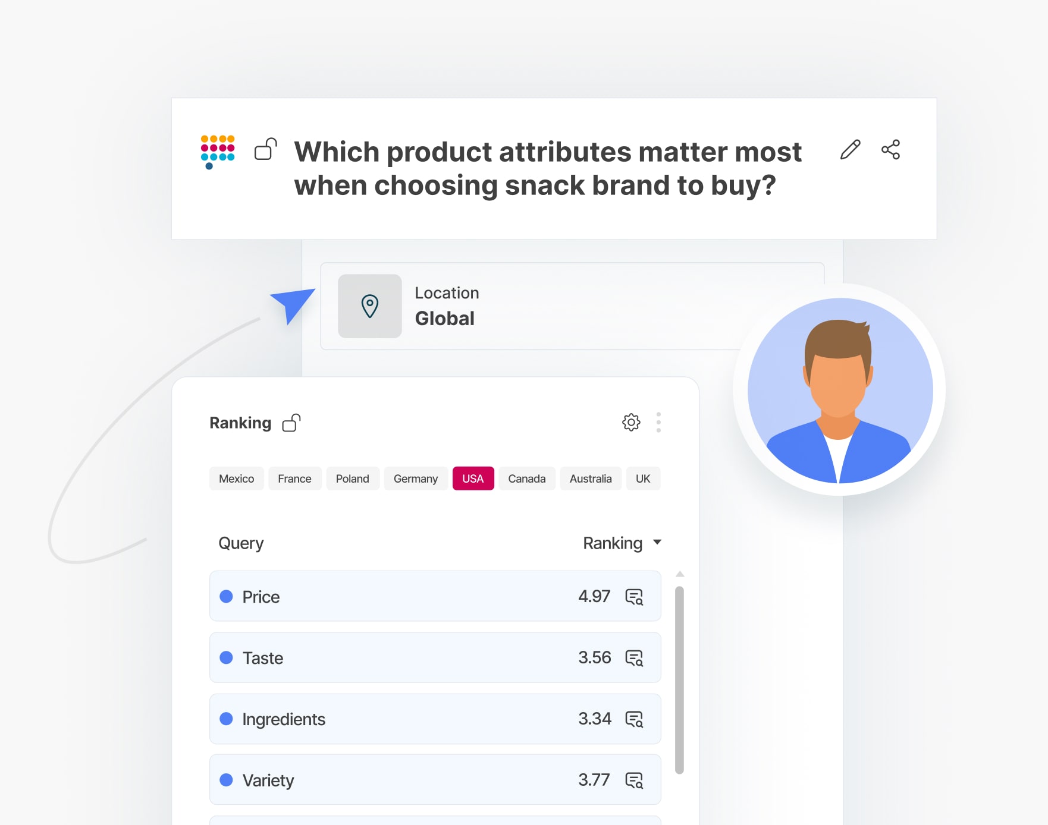Switch to the Germany tab
The width and height of the screenshot is (1048, 825).
(415, 478)
